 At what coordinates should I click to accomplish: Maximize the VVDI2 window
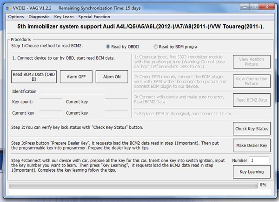point(254,7)
